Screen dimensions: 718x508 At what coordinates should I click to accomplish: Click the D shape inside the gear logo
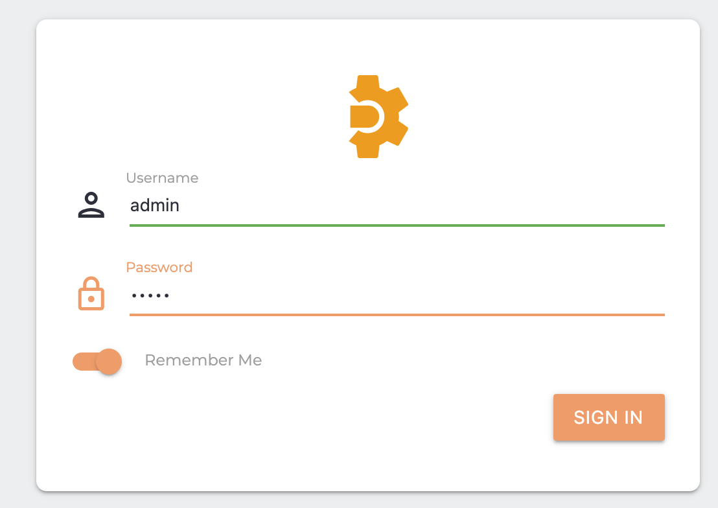click(367, 117)
